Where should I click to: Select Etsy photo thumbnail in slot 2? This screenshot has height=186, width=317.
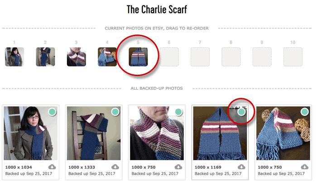click(45, 57)
